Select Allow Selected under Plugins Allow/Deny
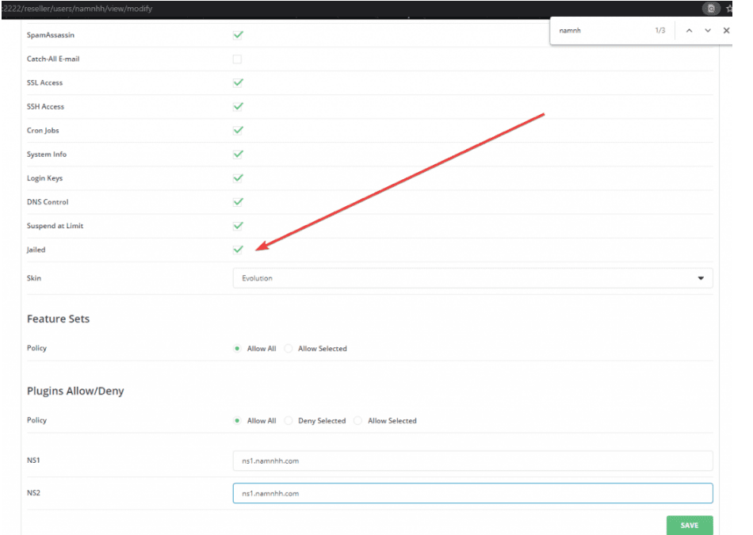This screenshot has width=753, height=535. (x=359, y=421)
